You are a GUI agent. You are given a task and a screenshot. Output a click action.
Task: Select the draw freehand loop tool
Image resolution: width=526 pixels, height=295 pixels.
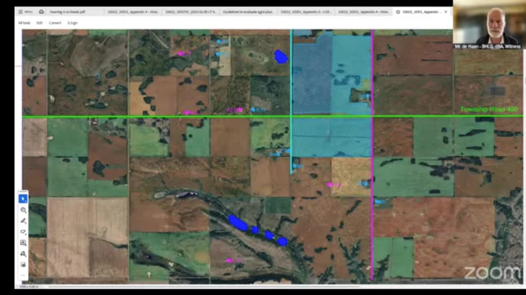pyautogui.click(x=23, y=232)
